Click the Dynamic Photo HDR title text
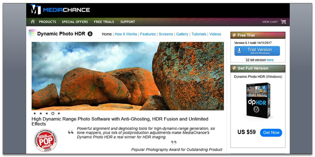This screenshot has width=315, height=157. 61,34
